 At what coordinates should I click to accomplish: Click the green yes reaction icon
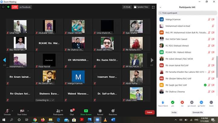click(173, 102)
